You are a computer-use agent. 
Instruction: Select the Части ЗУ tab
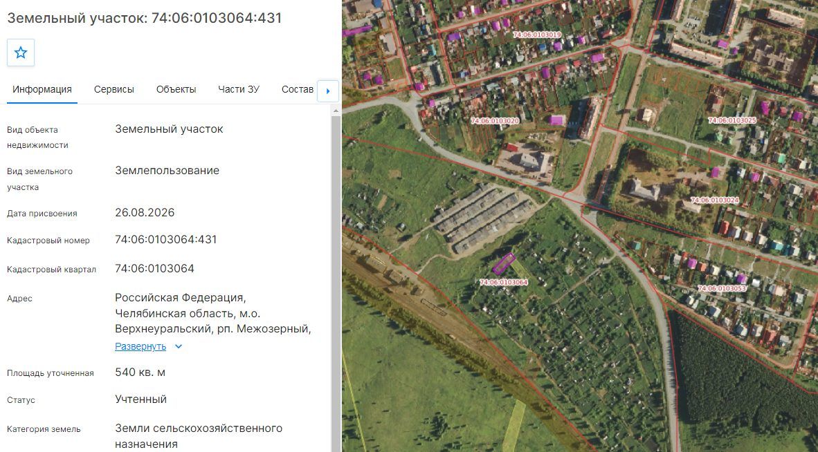(x=239, y=89)
